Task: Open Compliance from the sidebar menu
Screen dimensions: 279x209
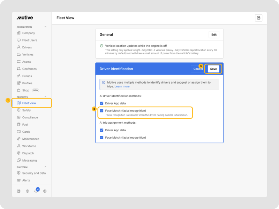Action: pyautogui.click(x=30, y=117)
